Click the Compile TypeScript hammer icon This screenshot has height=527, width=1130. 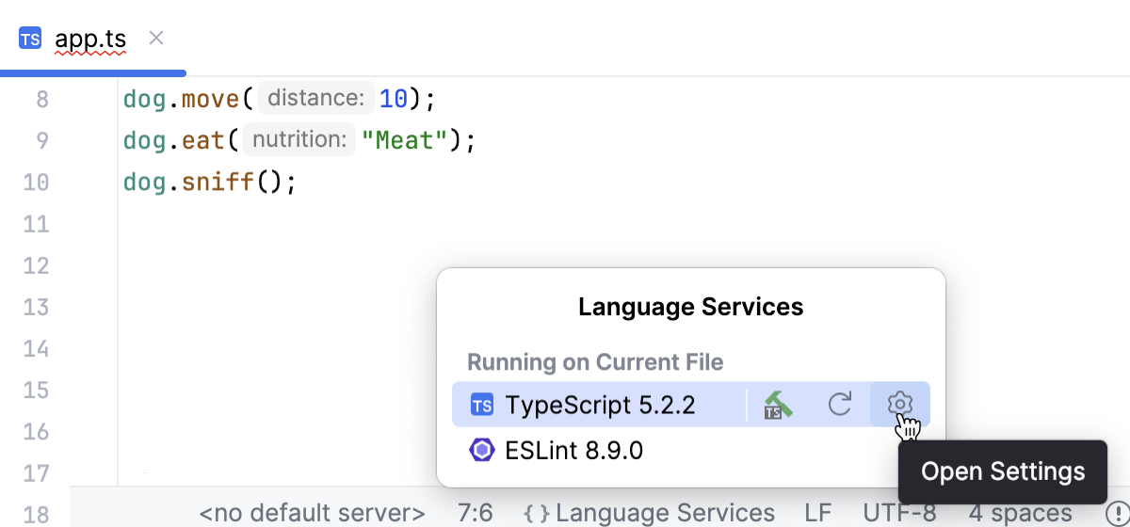tap(777, 405)
